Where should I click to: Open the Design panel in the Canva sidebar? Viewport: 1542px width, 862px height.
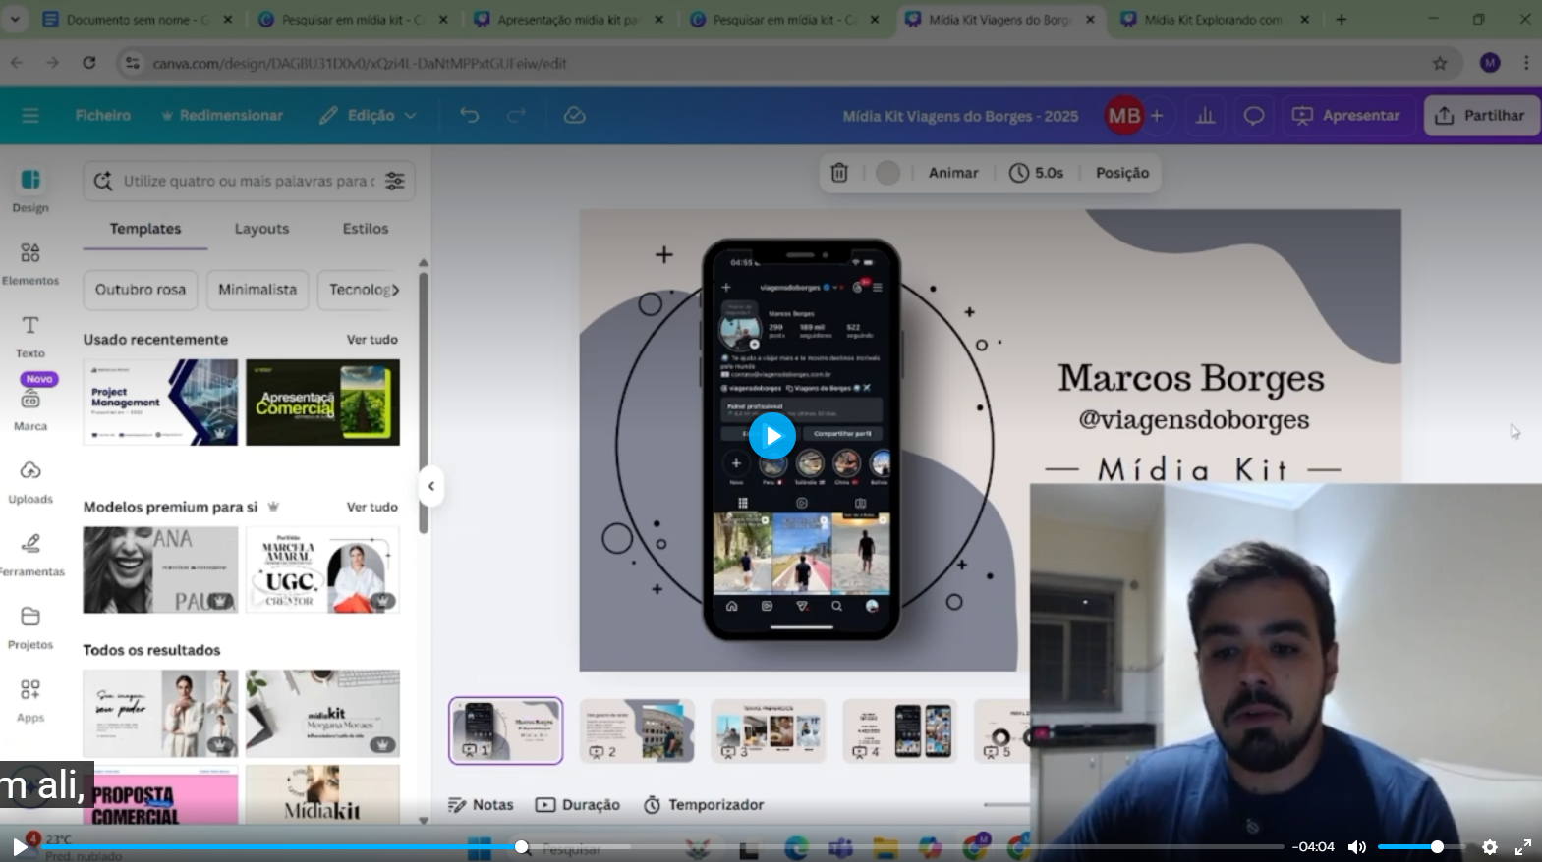pyautogui.click(x=30, y=189)
